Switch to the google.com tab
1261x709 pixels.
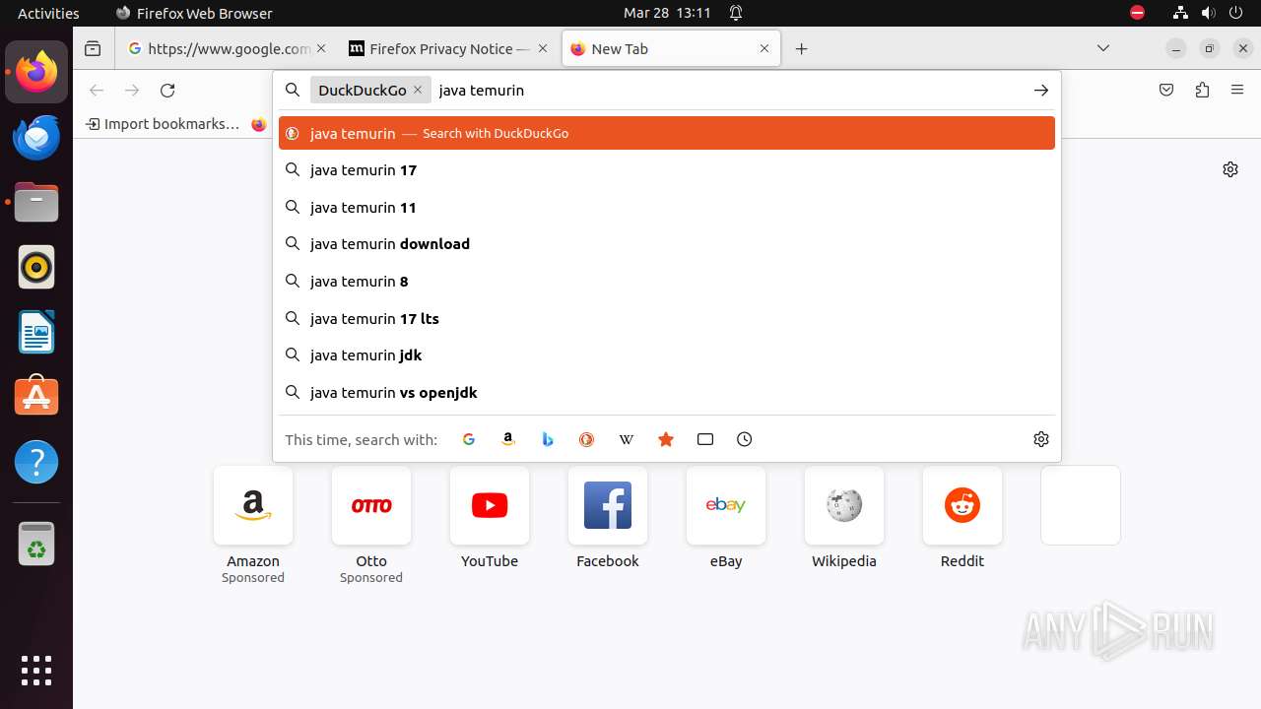pyautogui.click(x=228, y=48)
